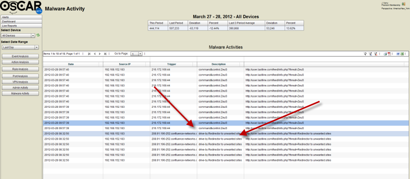Sort by the Source IP column header
410x179 pixels.
click(124, 64)
